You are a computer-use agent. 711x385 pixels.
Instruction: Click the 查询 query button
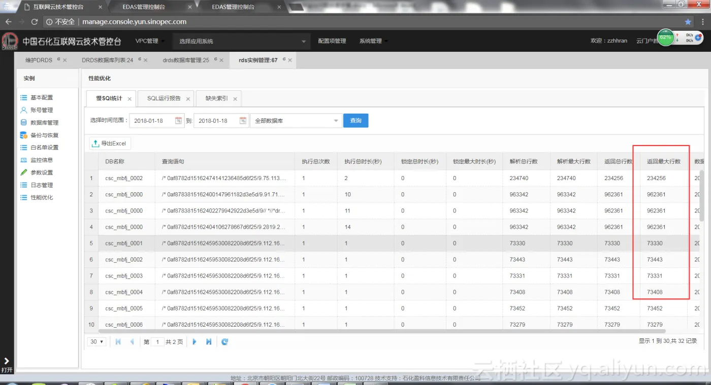click(x=355, y=121)
